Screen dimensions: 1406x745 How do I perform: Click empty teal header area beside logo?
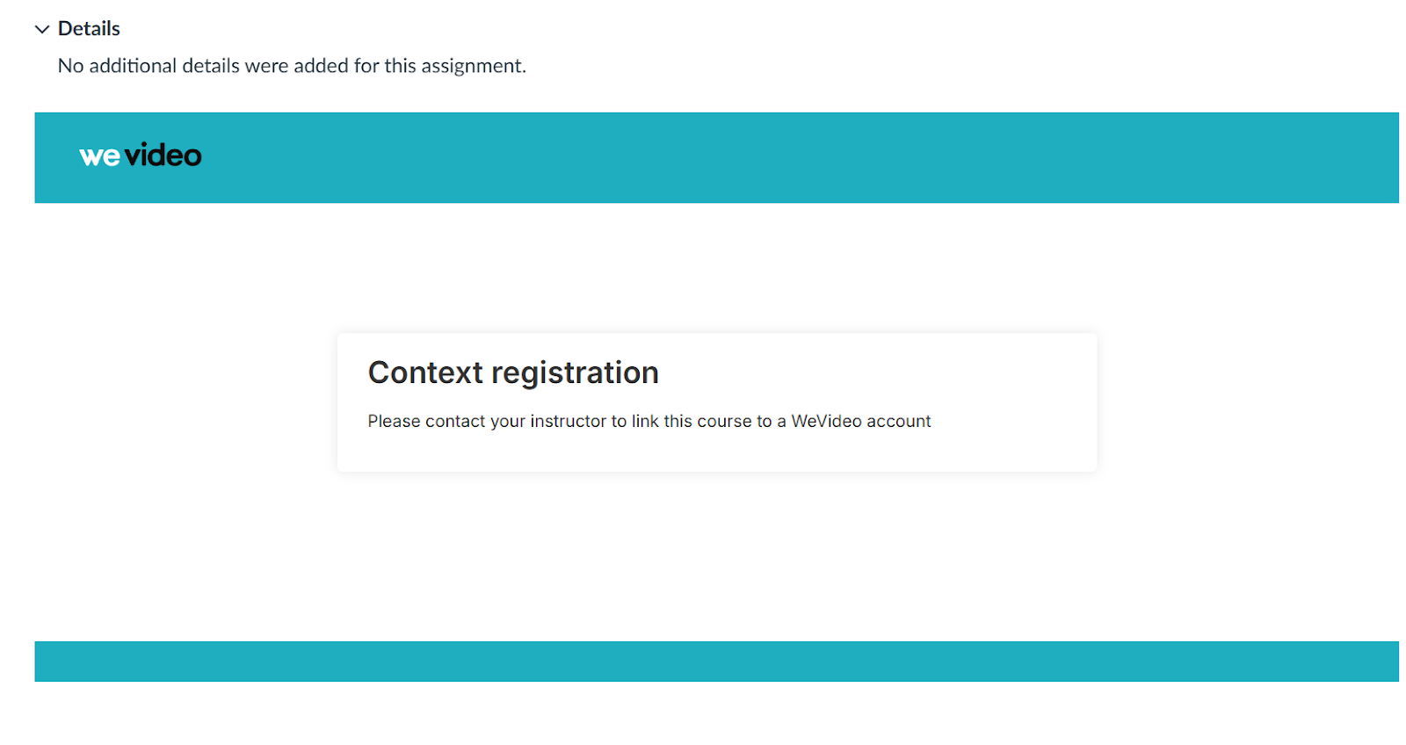coord(791,157)
